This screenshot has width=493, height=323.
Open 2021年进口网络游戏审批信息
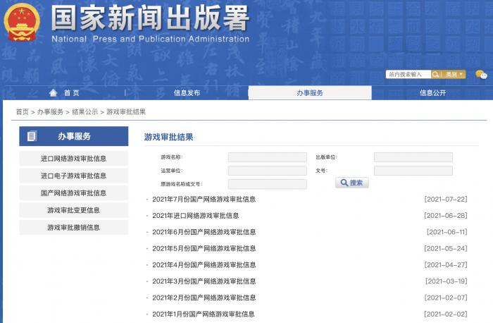tap(196, 216)
